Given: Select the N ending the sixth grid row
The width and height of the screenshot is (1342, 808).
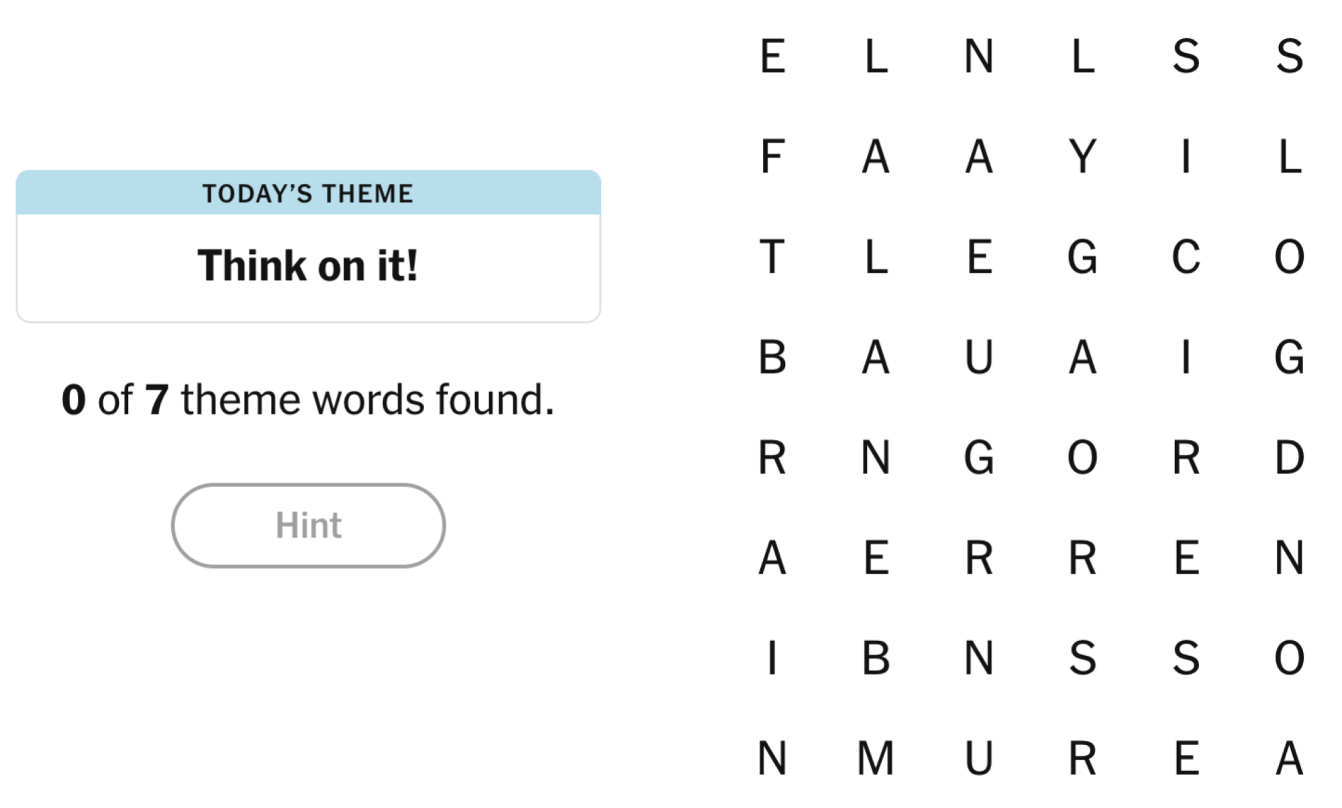Looking at the screenshot, I should coord(1289,557).
